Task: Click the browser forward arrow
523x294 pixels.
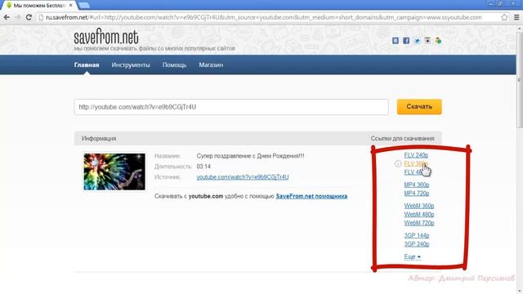Action: [18, 17]
